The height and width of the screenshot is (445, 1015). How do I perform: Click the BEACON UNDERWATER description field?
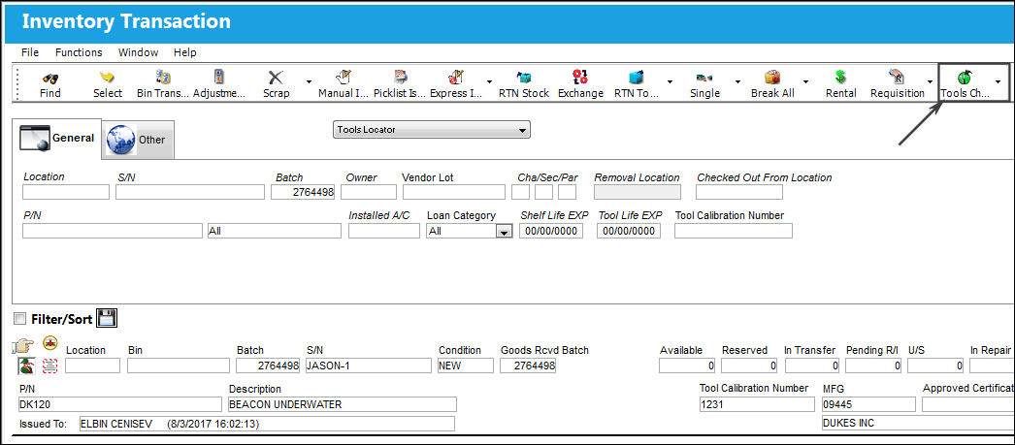pos(343,404)
